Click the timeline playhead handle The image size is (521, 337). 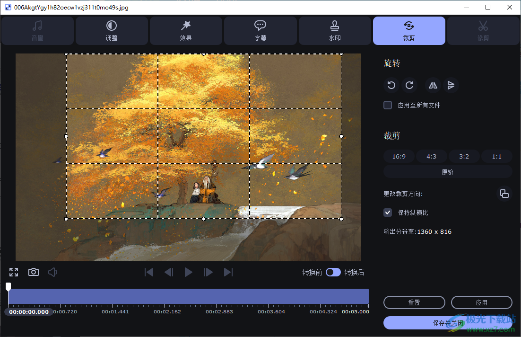(9, 286)
